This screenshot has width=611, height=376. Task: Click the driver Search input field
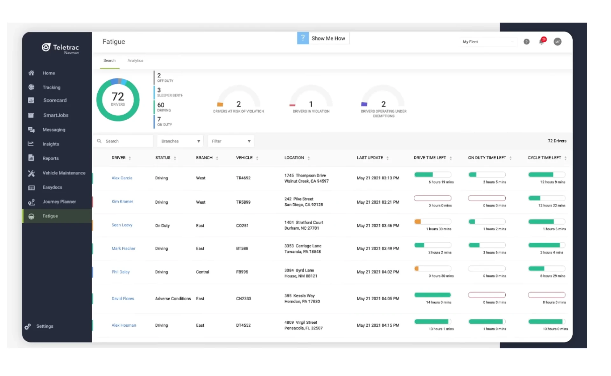pyautogui.click(x=127, y=141)
